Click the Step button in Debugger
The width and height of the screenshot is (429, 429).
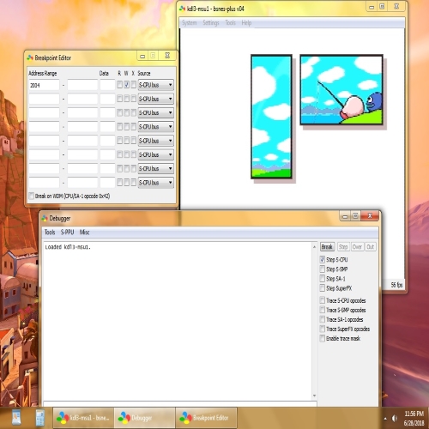pyautogui.click(x=343, y=246)
